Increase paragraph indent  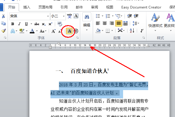click(x=136, y=16)
